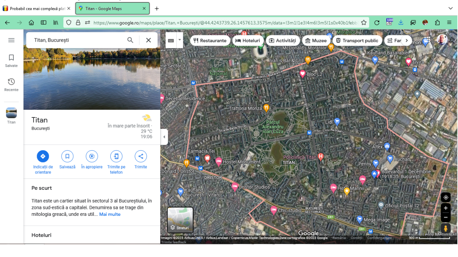The image size is (458, 257).
Task: Open Recente history in sidebar
Action: pos(11,84)
